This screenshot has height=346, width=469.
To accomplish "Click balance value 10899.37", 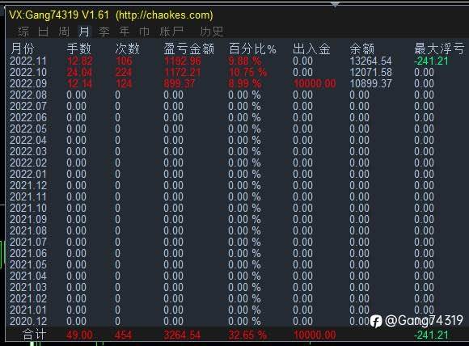I will click(x=370, y=84).
